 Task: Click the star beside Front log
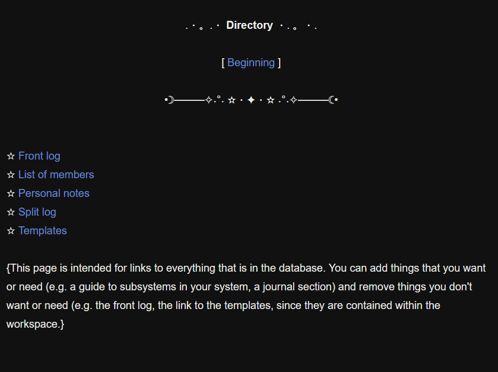(11, 156)
